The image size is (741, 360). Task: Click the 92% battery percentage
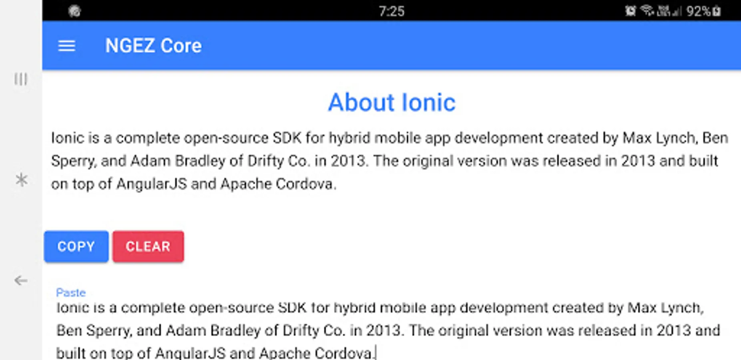[x=699, y=11]
